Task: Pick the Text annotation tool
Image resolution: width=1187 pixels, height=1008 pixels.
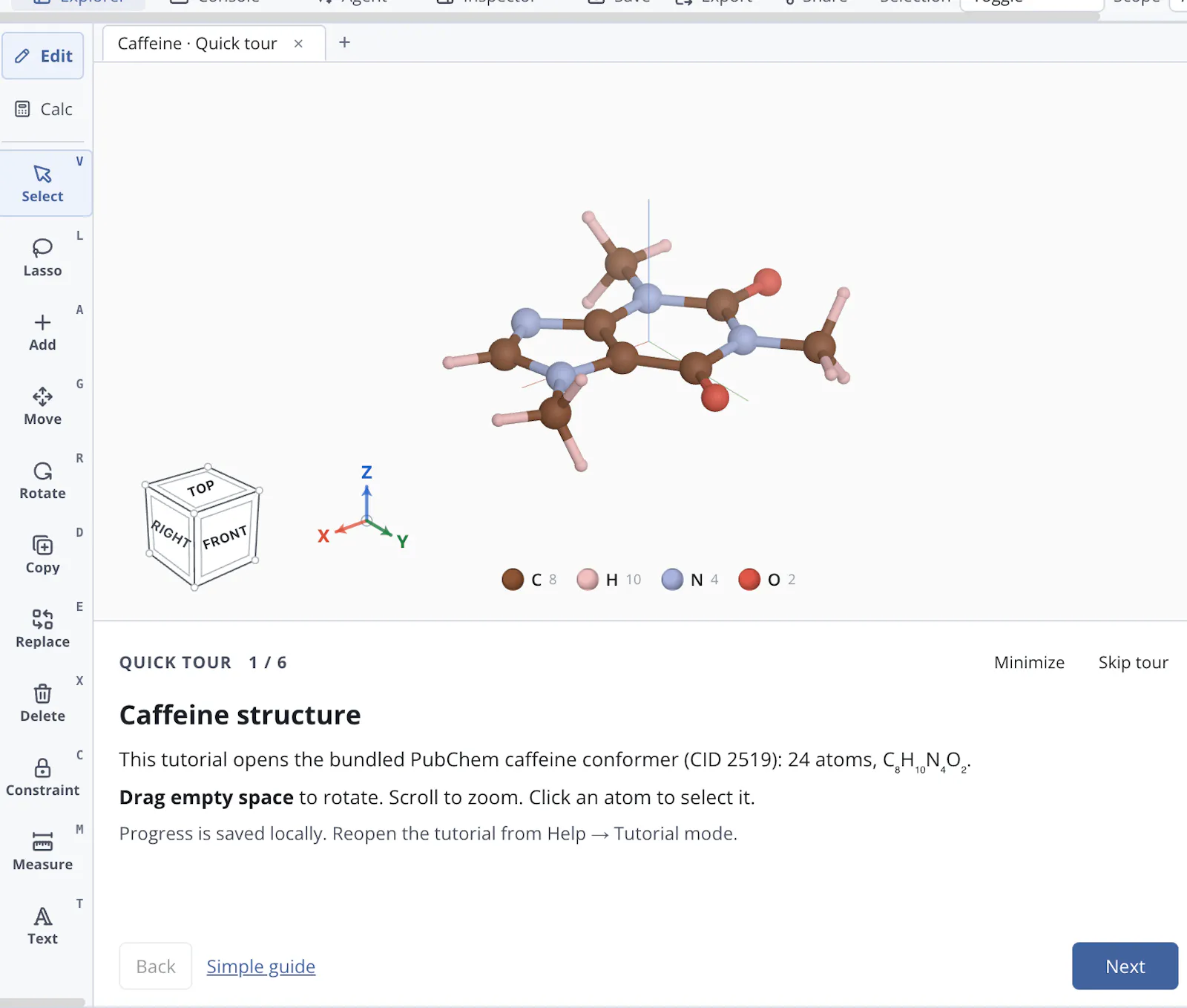Action: tap(45, 926)
